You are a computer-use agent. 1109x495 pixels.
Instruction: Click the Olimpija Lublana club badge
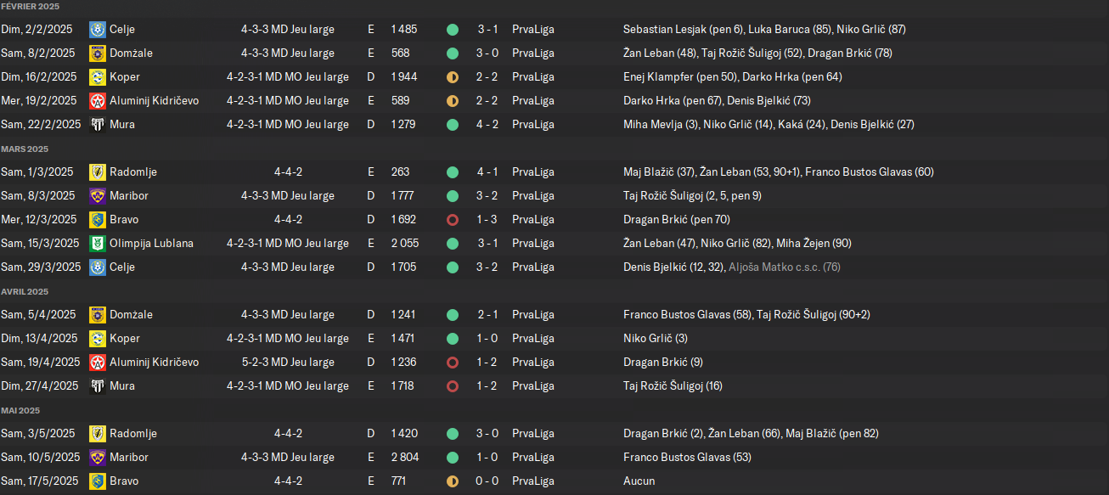98,243
